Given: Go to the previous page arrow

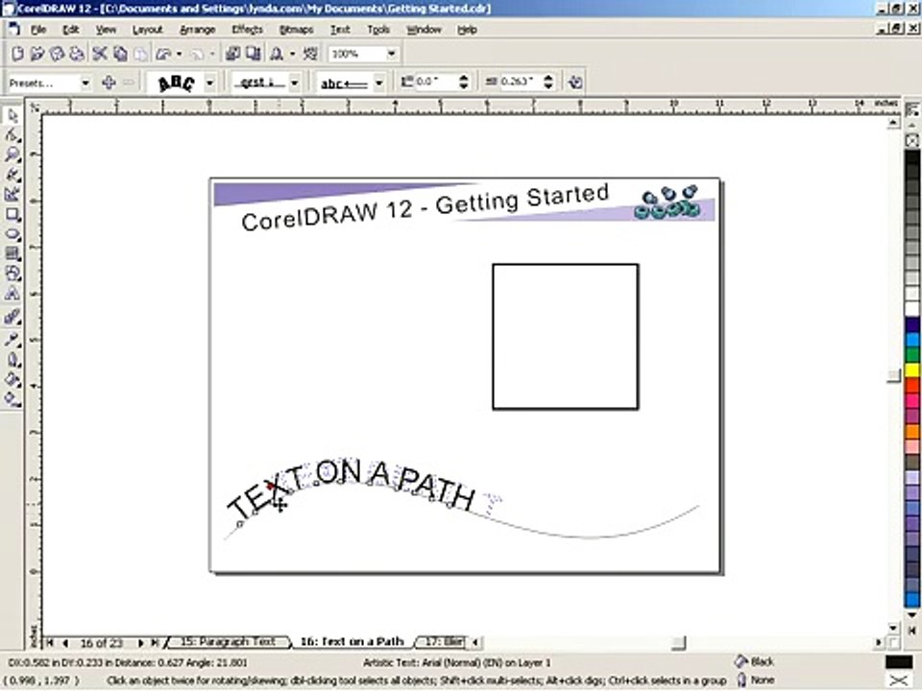Looking at the screenshot, I should 64,643.
